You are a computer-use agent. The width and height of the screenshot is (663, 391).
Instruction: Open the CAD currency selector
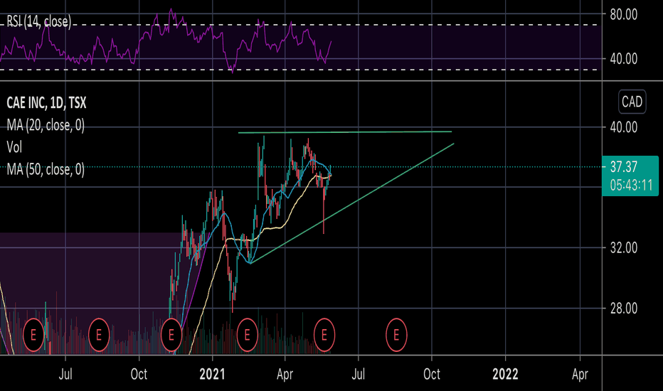coord(632,102)
